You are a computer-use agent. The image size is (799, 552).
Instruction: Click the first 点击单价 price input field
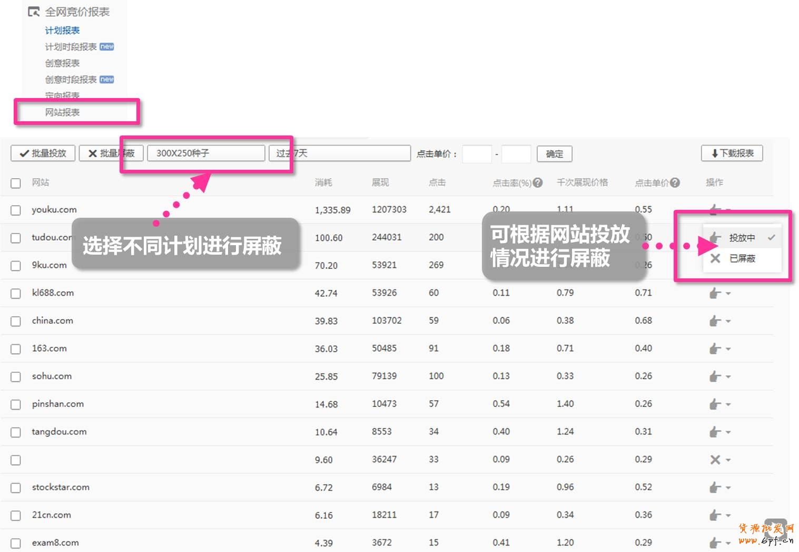click(x=477, y=153)
